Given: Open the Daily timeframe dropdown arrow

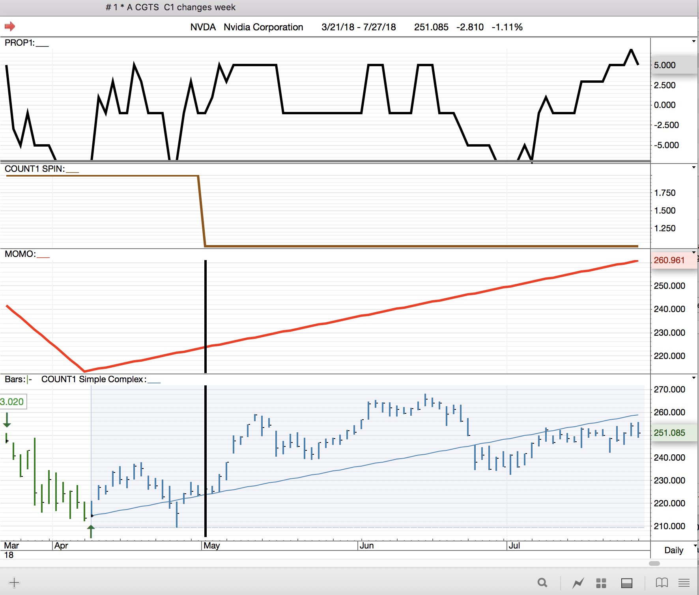Looking at the screenshot, I should pyautogui.click(x=695, y=546).
